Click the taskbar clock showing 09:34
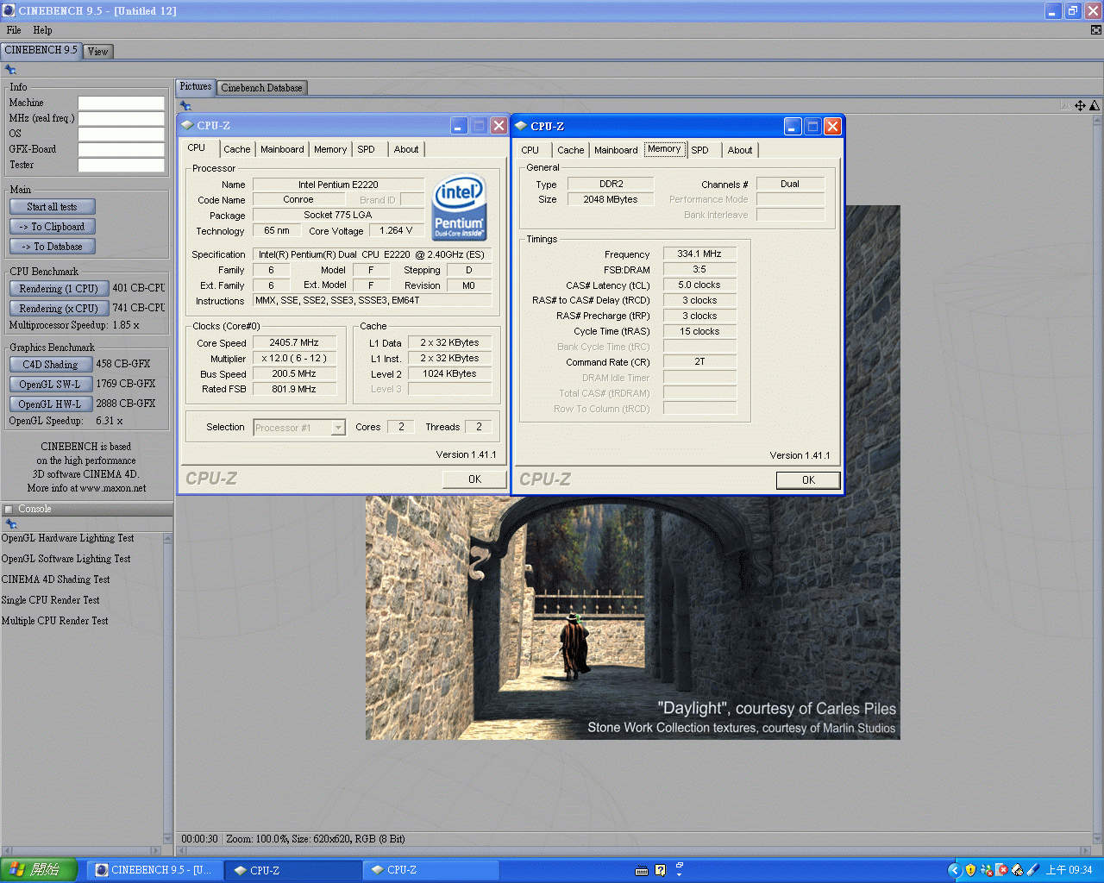The image size is (1104, 883). point(1069,870)
